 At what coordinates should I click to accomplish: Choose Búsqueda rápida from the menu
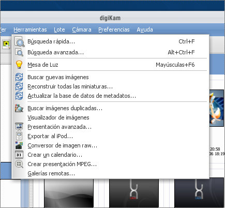coord(110,41)
